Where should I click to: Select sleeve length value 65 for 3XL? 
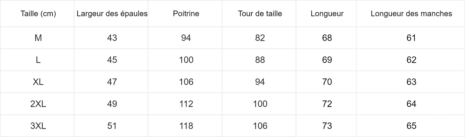tap(411, 126)
